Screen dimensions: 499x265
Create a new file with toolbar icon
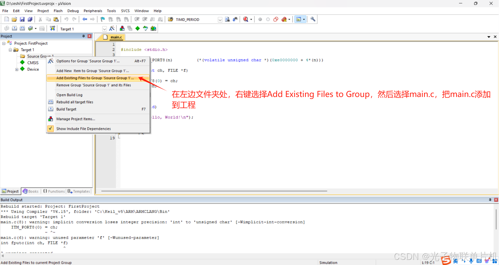(7, 19)
